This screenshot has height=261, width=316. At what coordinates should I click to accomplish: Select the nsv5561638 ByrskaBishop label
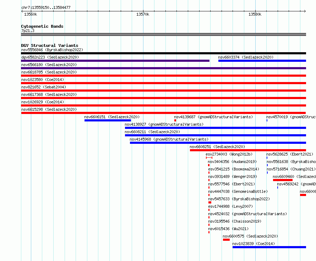(x=291, y=162)
